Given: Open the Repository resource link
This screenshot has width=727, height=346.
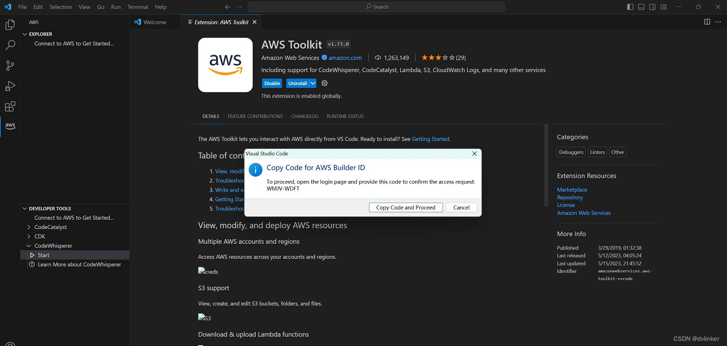Looking at the screenshot, I should coord(570,198).
